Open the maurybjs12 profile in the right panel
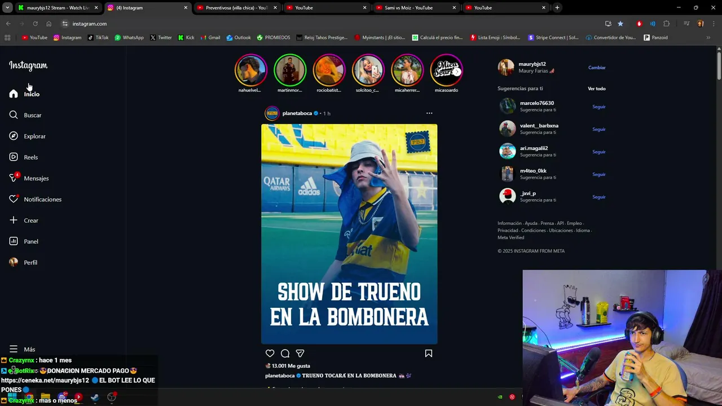Screen dimensions: 722x406 coord(532,64)
